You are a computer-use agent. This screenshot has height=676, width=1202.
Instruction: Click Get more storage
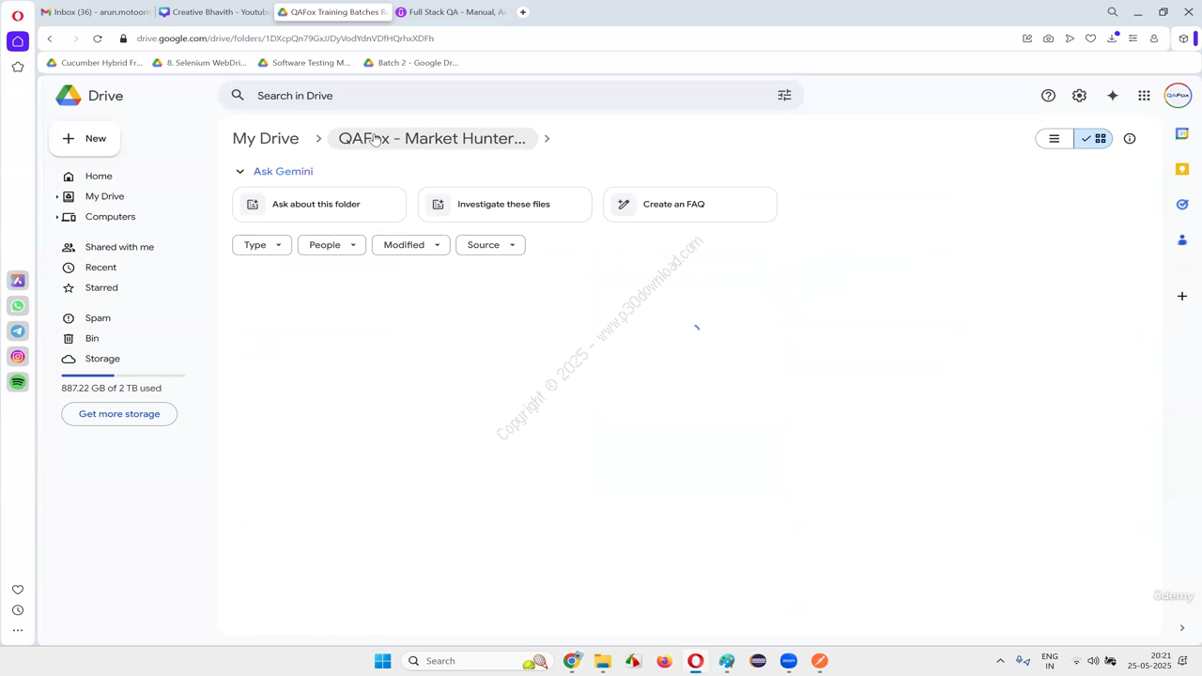[119, 414]
